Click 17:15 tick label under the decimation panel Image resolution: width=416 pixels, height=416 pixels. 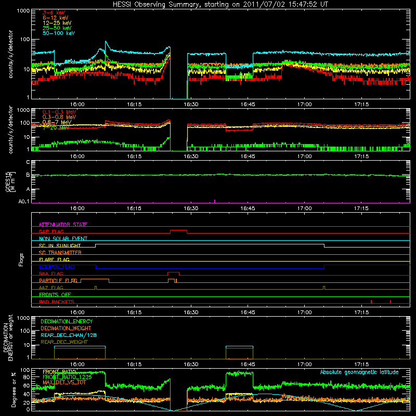tap(361, 365)
